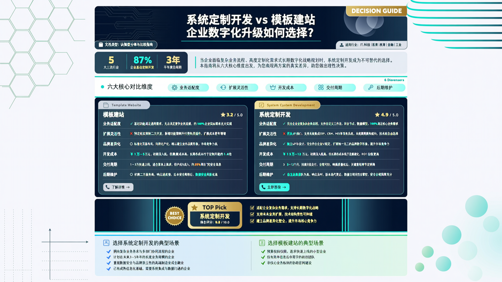Click the 6 Dimensions small label

pyautogui.click(x=394, y=80)
